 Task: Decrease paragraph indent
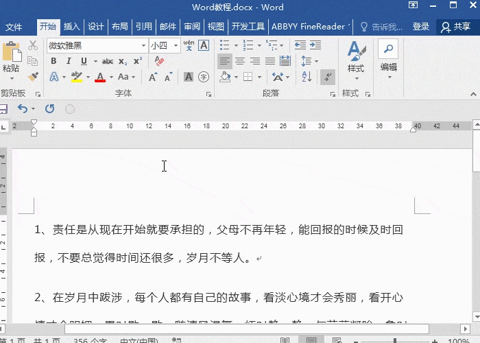tap(300, 45)
